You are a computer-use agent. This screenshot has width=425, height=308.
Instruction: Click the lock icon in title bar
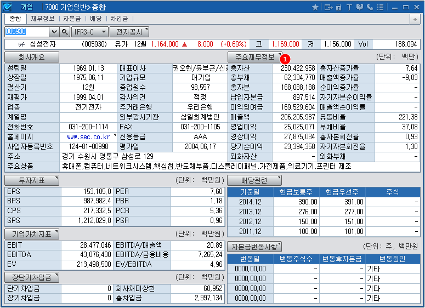(338, 7)
